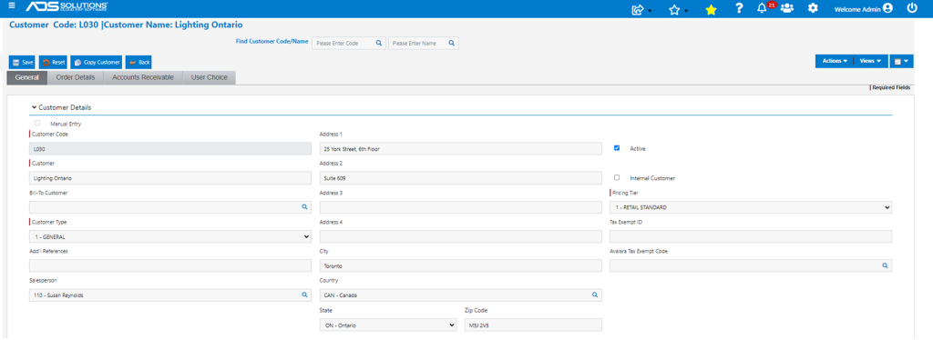The width and height of the screenshot is (933, 340).
Task: Click the City field Toronto
Action: pyautogui.click(x=460, y=265)
